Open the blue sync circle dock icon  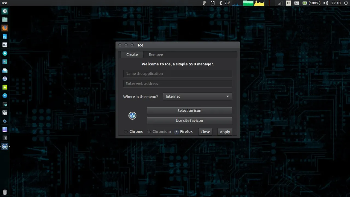point(5,79)
